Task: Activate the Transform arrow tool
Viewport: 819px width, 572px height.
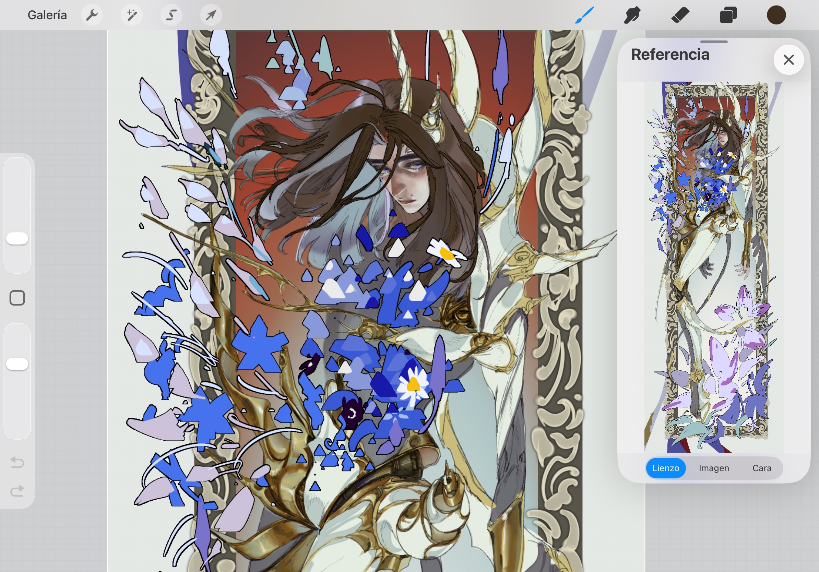Action: tap(211, 15)
